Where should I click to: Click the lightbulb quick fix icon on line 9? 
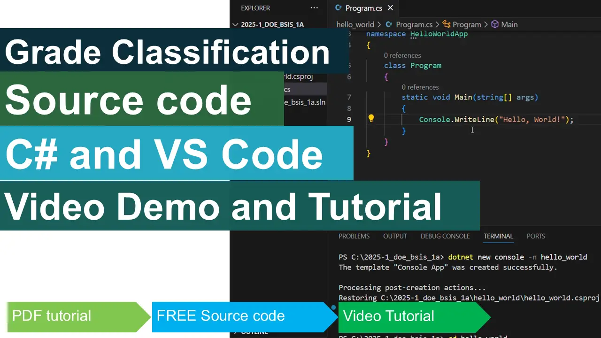tap(371, 118)
